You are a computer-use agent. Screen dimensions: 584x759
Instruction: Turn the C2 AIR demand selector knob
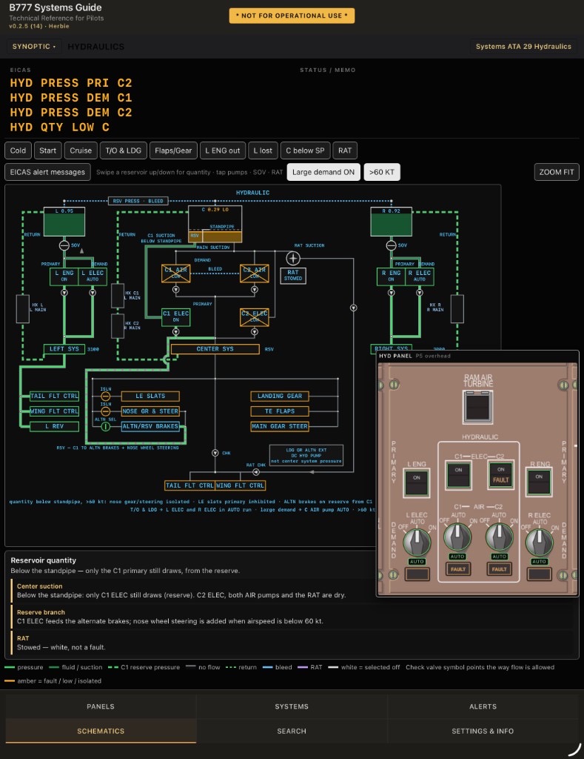click(x=499, y=537)
